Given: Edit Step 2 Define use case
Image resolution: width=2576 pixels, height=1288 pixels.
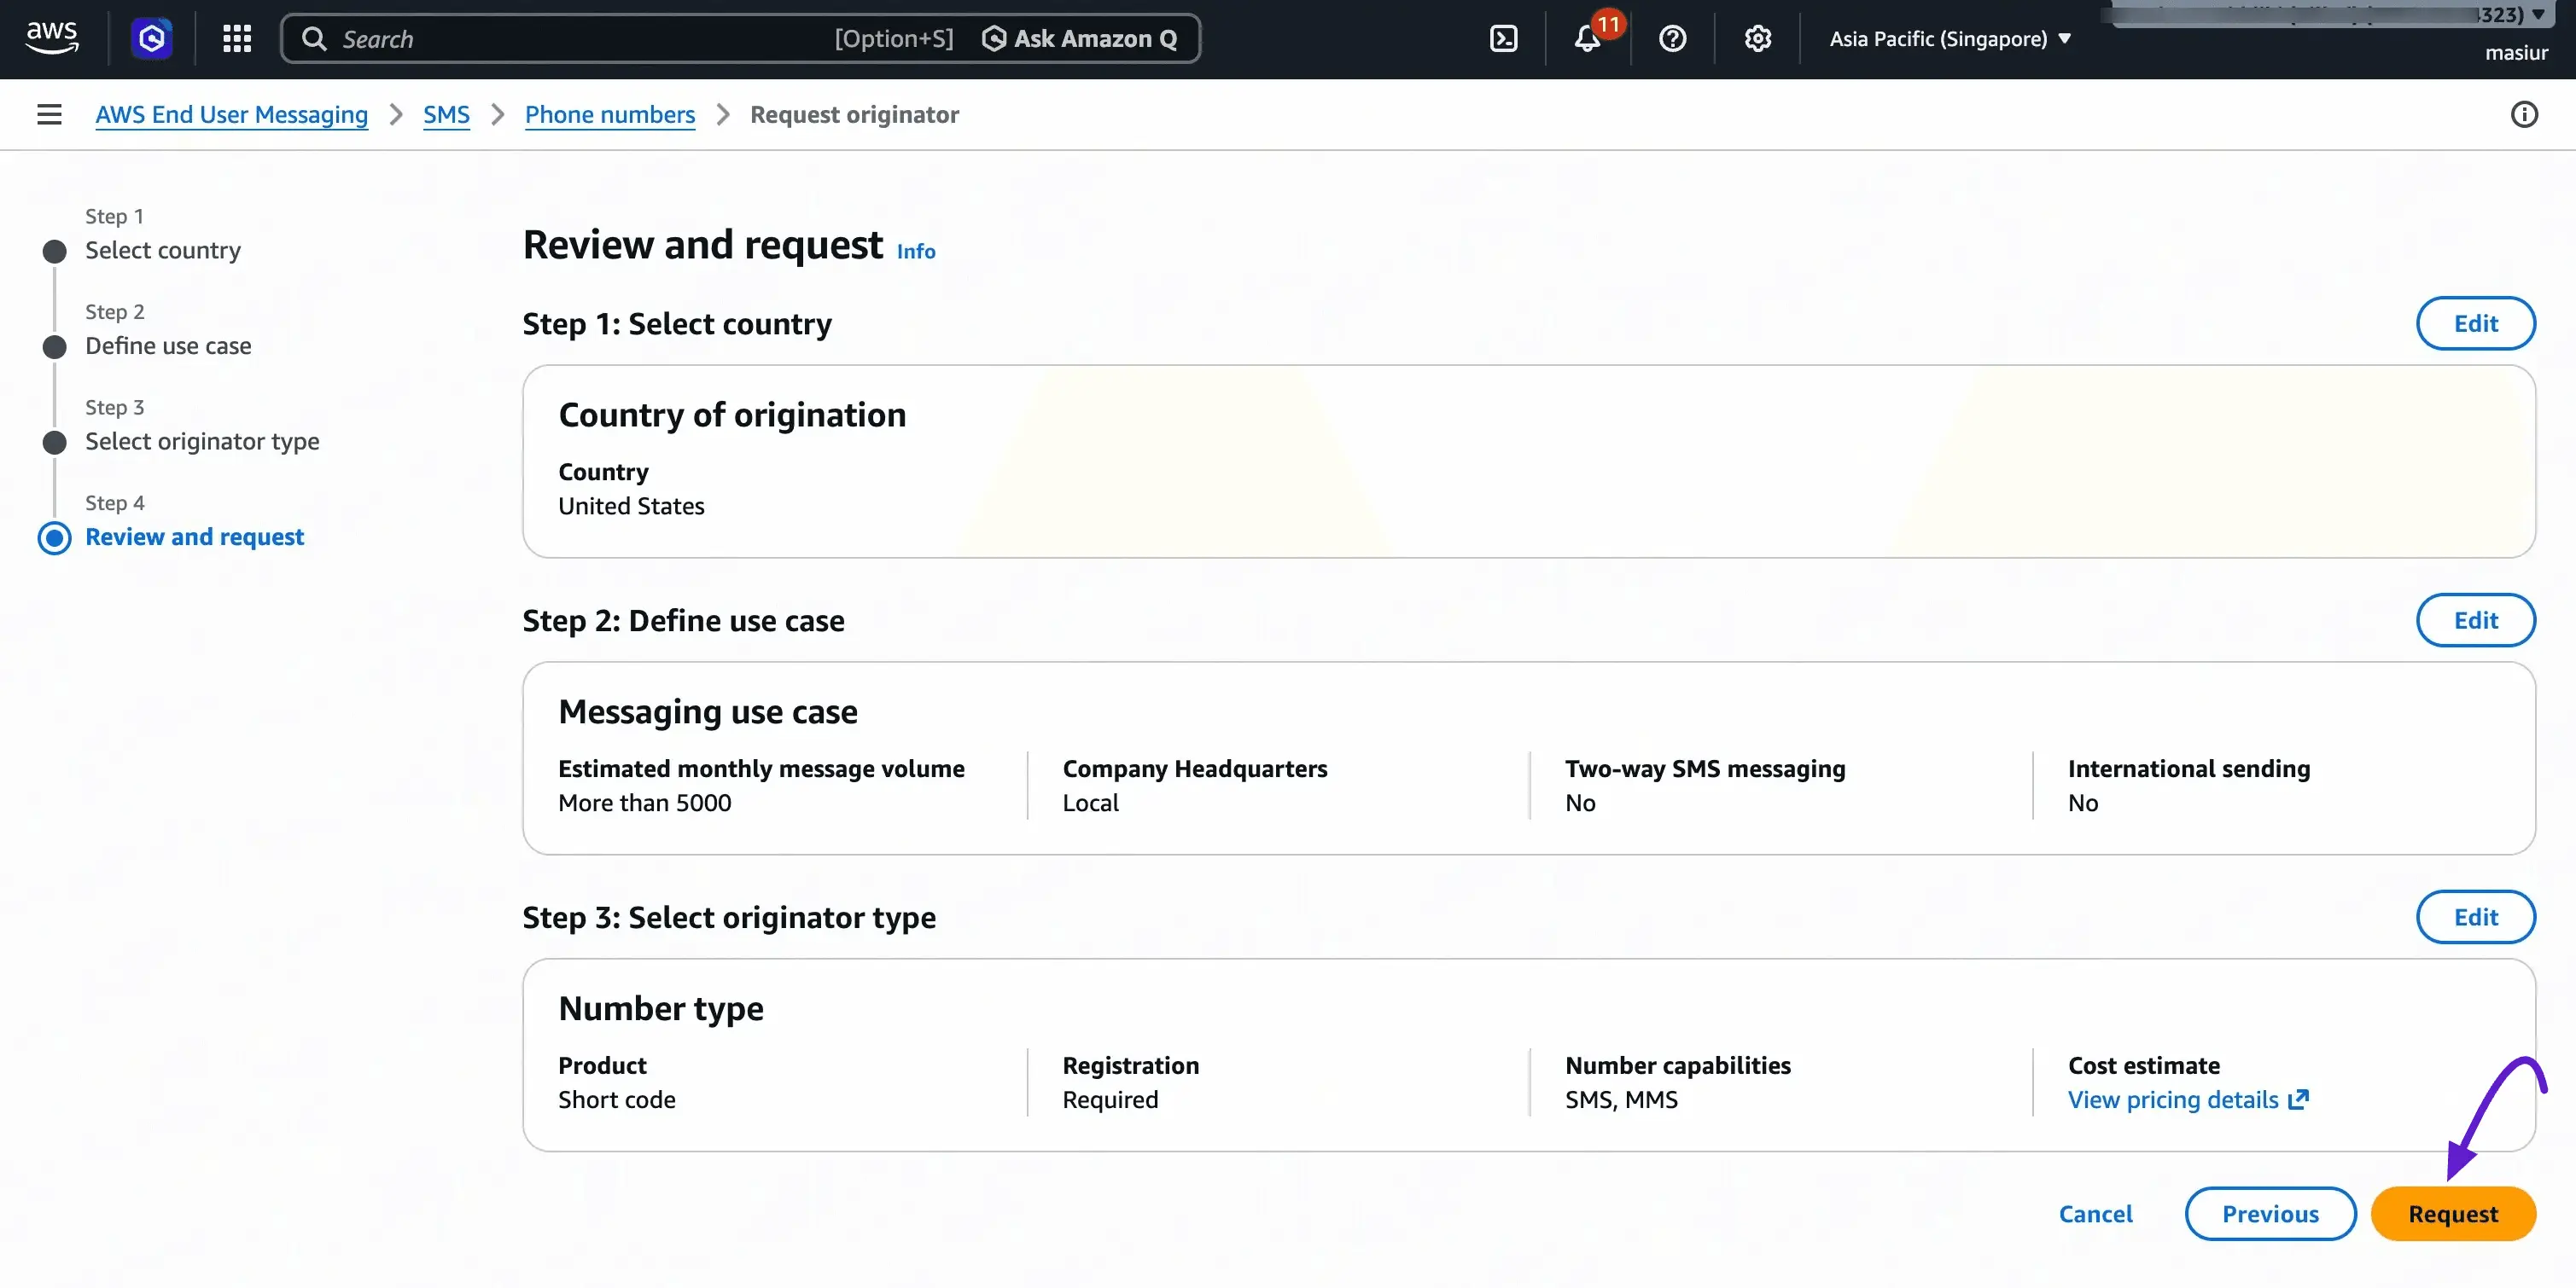Looking at the screenshot, I should (x=2476, y=619).
